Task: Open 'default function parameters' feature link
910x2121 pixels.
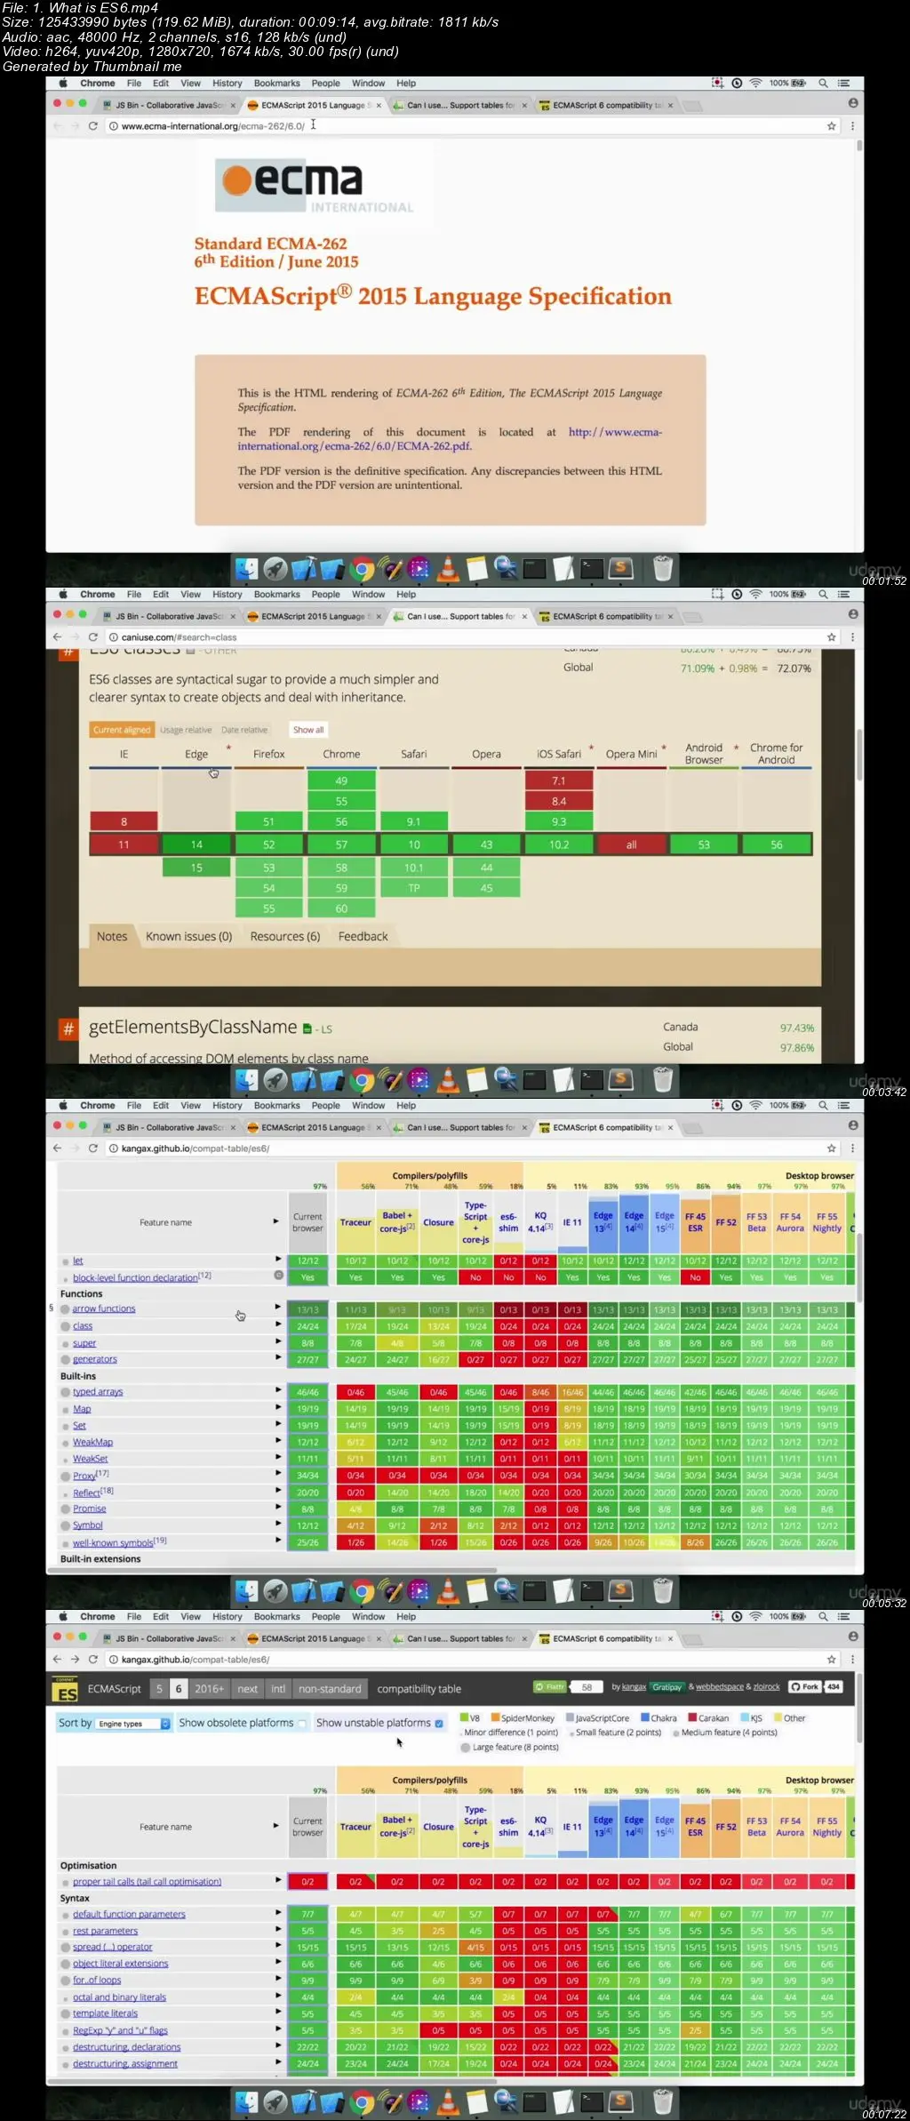Action: coord(129,1914)
